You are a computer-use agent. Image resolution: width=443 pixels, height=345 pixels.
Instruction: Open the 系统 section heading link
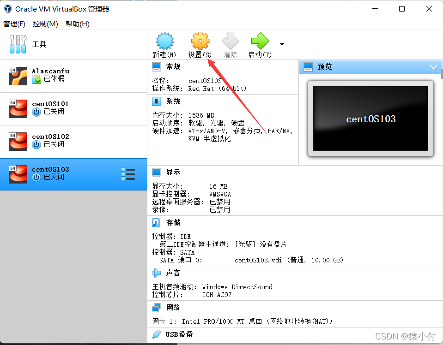tap(173, 101)
